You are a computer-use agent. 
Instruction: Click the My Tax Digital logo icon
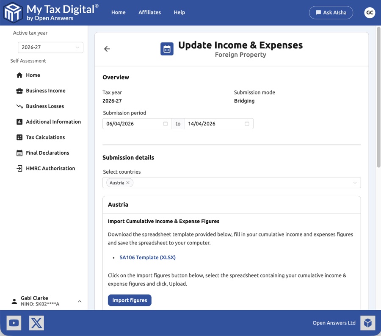pos(12,12)
